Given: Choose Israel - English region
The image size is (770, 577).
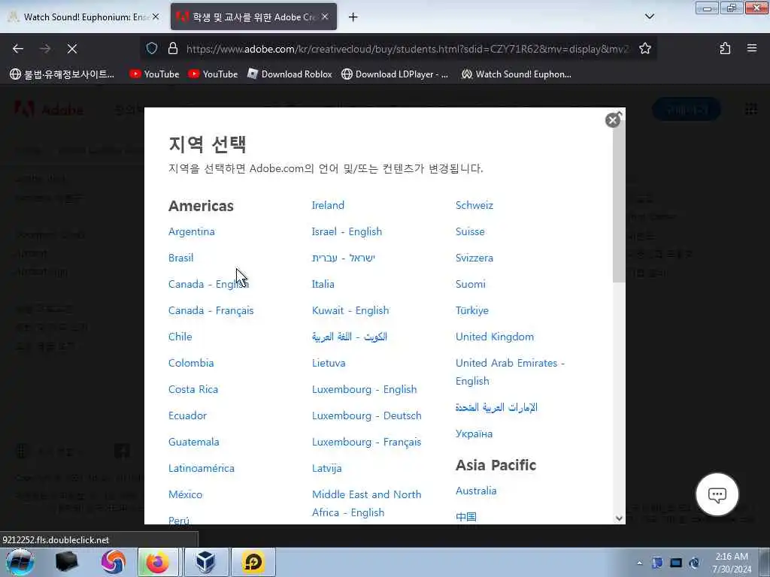Looking at the screenshot, I should coord(347,231).
